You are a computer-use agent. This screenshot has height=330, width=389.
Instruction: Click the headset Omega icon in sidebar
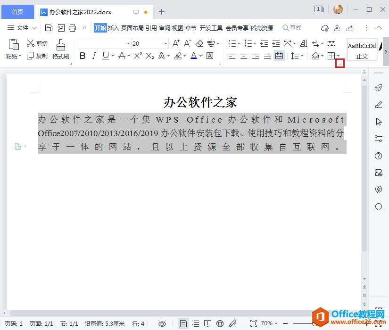379,206
